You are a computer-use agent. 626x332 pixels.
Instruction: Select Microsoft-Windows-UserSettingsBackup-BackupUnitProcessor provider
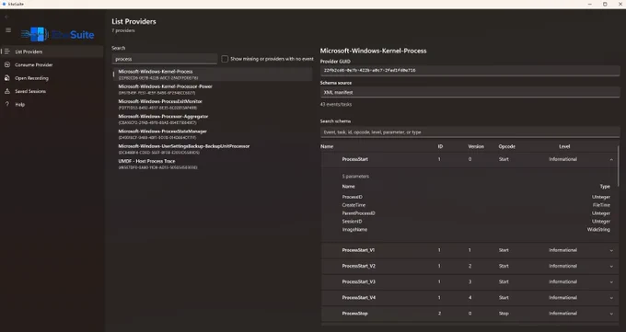tap(213, 149)
